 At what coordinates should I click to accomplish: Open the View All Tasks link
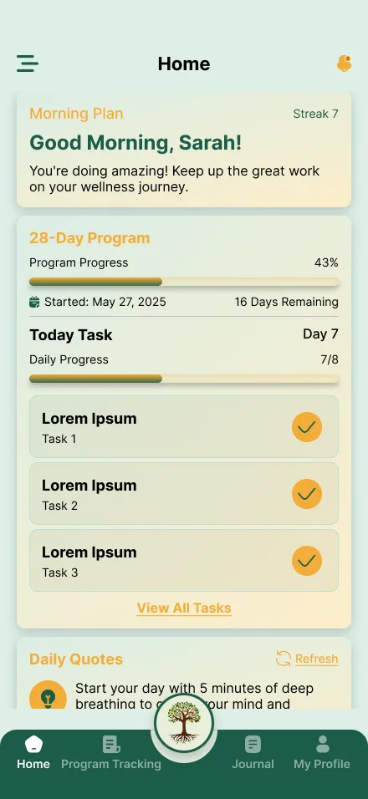click(x=184, y=608)
